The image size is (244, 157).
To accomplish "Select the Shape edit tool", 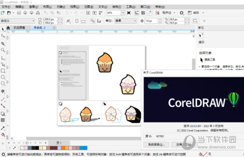I will pyautogui.click(x=3, y=36).
